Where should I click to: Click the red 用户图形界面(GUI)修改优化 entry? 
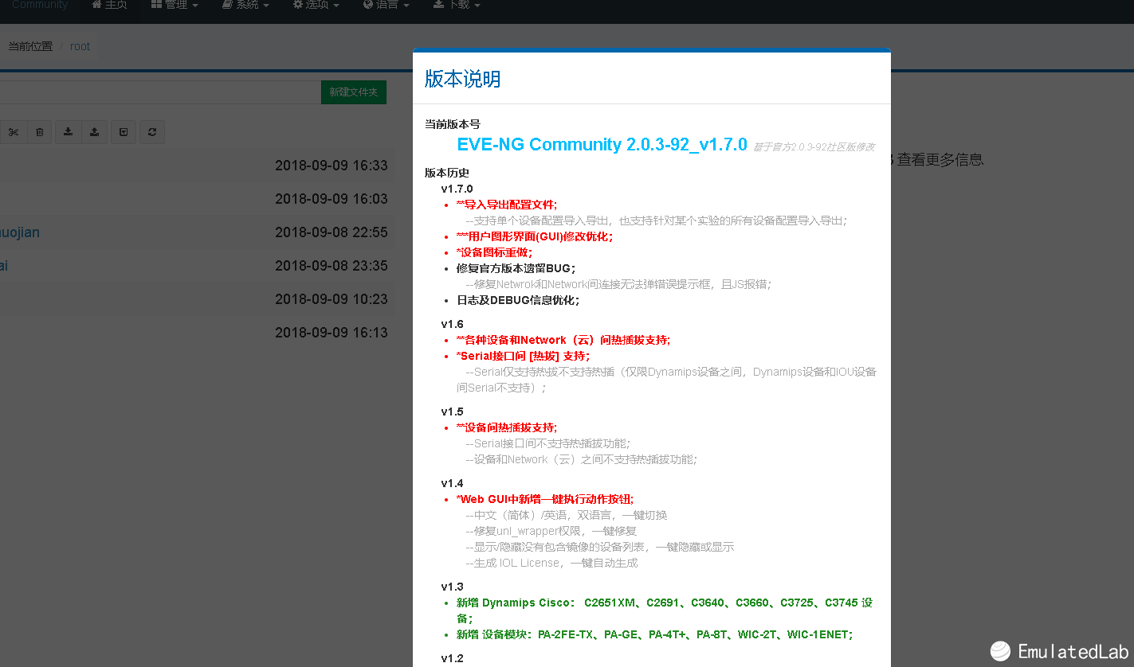coord(535,236)
